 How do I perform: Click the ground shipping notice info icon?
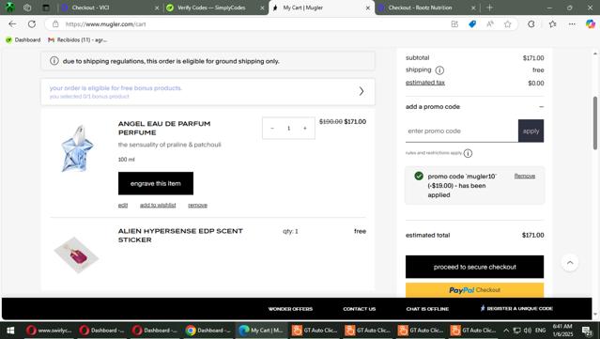(54, 61)
